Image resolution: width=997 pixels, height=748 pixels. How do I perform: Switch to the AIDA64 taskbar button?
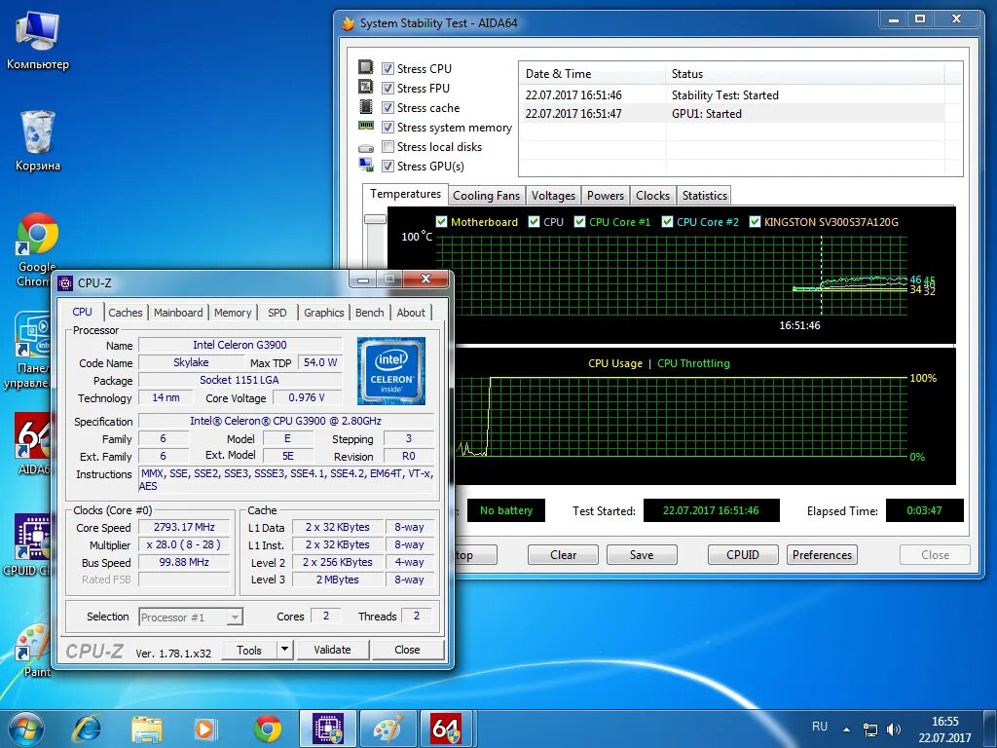tap(447, 729)
